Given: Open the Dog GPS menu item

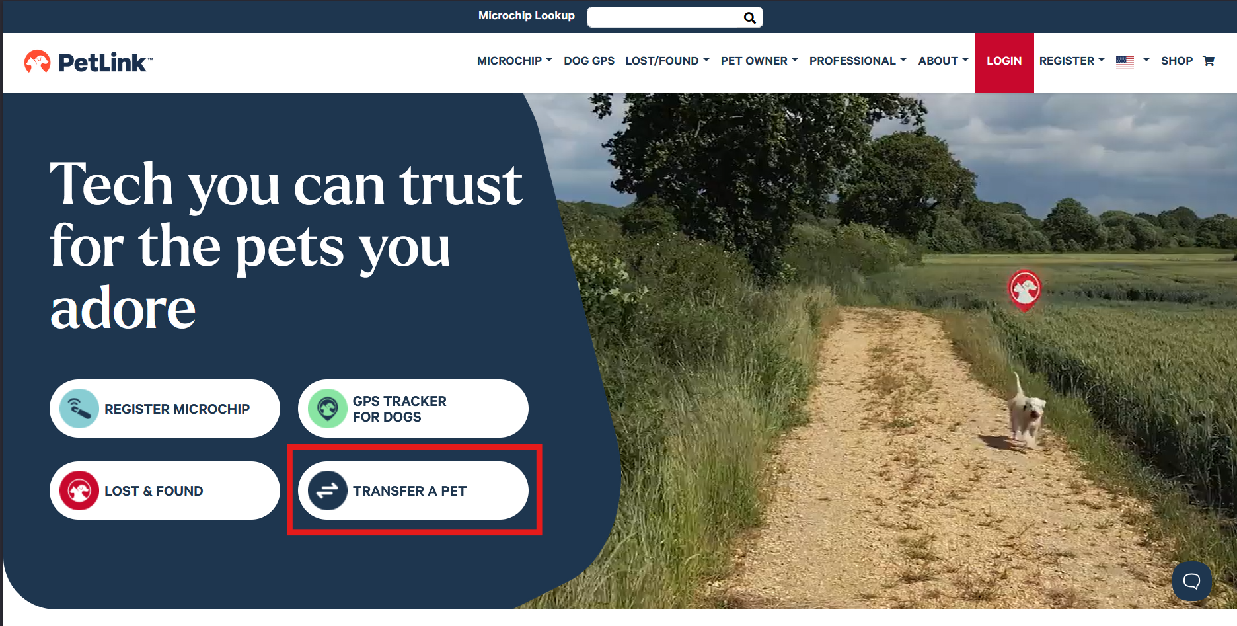Looking at the screenshot, I should [589, 61].
